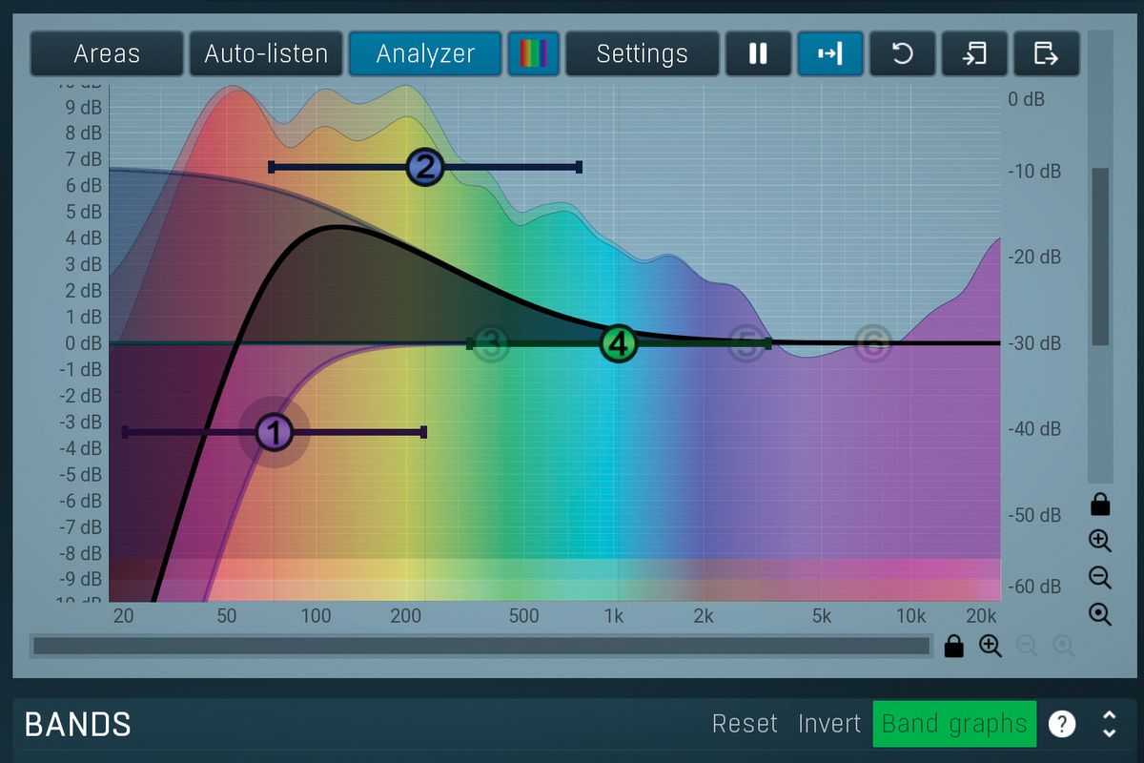Pause the spectrum analyzer
This screenshot has width=1144, height=763.
(758, 54)
